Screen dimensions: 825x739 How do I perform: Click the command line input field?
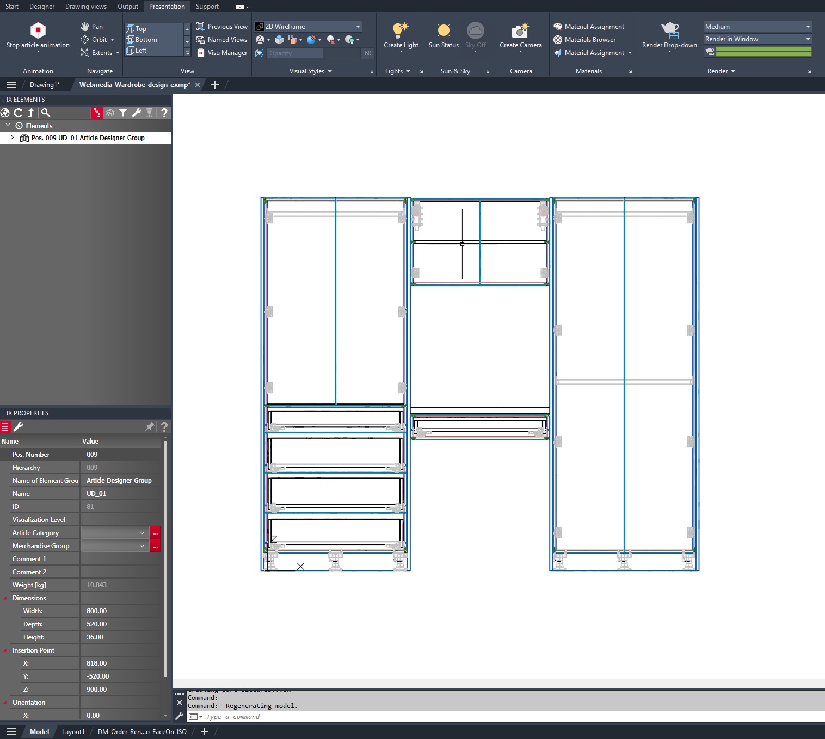click(x=506, y=717)
